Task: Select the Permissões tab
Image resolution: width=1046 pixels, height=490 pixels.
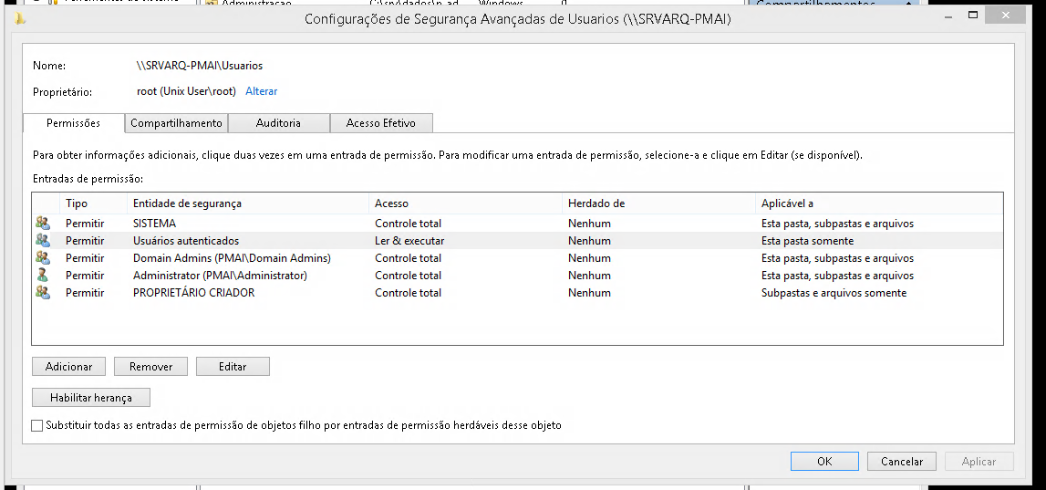Action: click(x=73, y=123)
